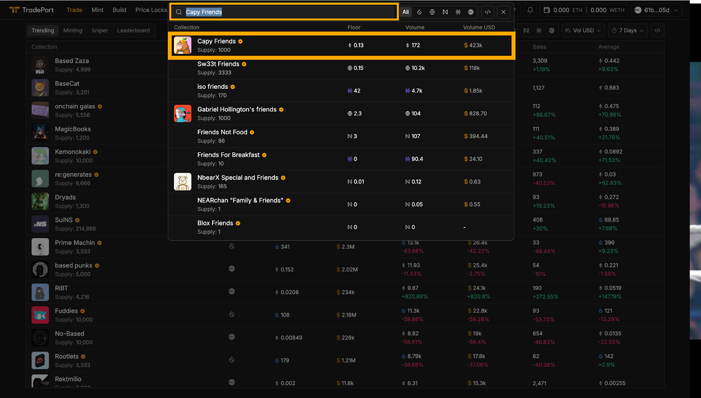Open the Friends Not Food search result
This screenshot has height=398, width=701.
click(341, 136)
